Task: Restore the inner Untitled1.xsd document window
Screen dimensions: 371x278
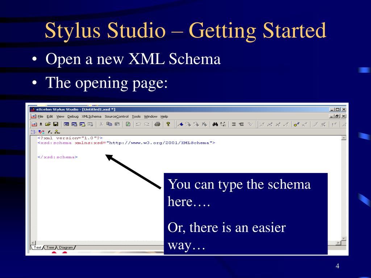Action: click(x=338, y=116)
